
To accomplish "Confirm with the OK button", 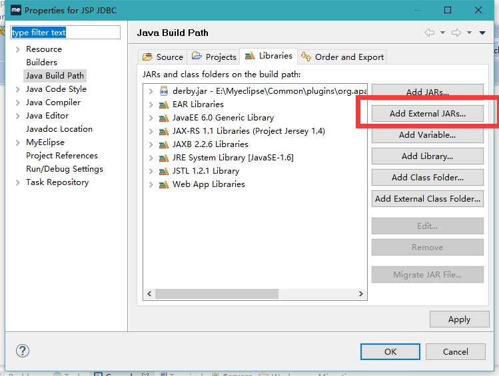I will pyautogui.click(x=390, y=351).
